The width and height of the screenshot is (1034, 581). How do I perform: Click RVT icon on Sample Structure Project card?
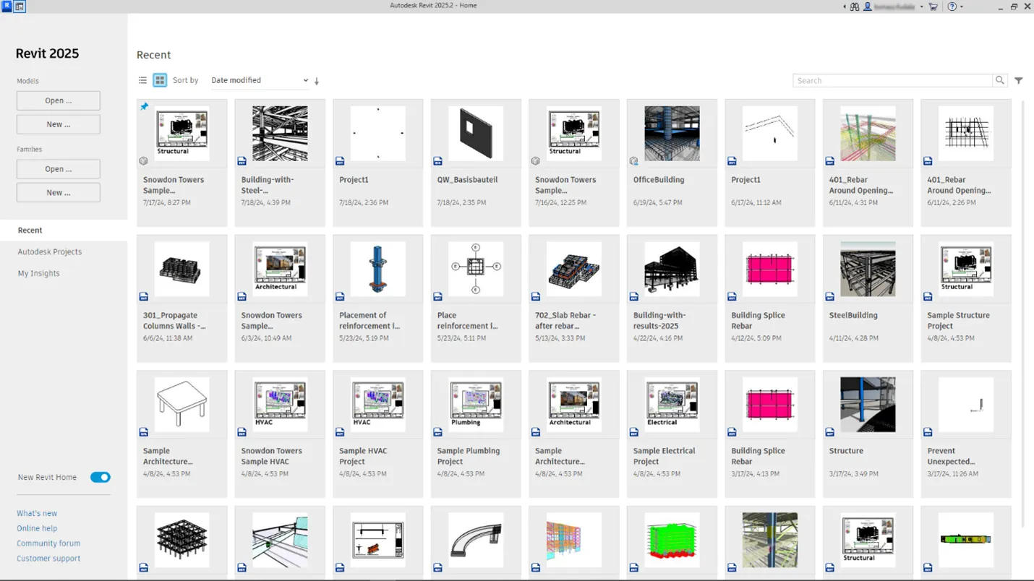[928, 297]
